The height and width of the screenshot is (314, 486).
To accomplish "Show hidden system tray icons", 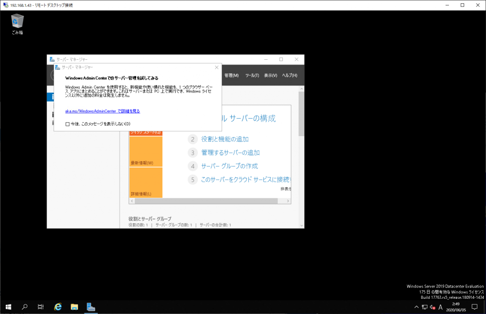I will (416, 307).
